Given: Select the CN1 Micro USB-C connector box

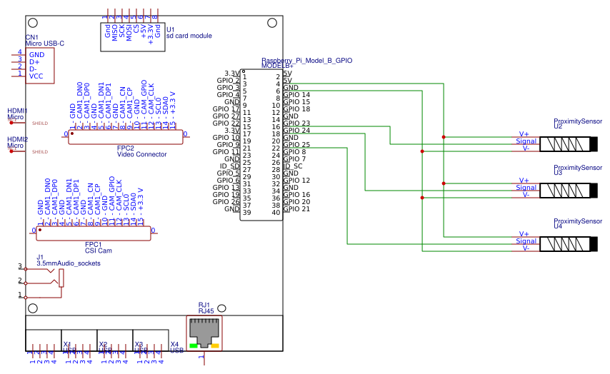Looking at the screenshot, I should (x=40, y=66).
